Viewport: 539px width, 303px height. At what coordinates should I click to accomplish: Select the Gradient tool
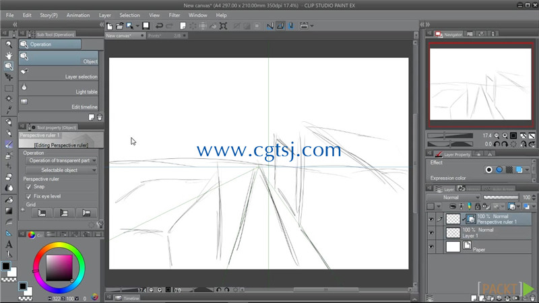coord(9,211)
